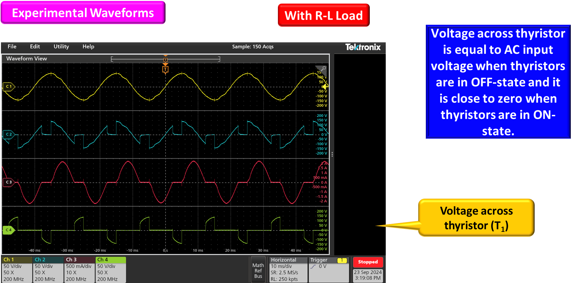Toggle the Ch 1 channel badge
This screenshot has height=283, width=576.
point(17,269)
